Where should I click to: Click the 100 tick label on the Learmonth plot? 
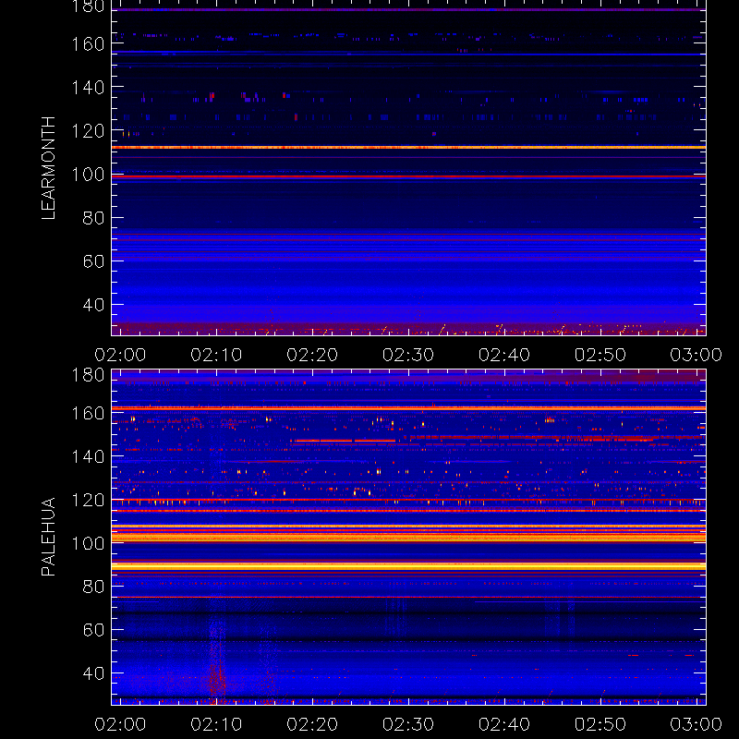point(88,175)
